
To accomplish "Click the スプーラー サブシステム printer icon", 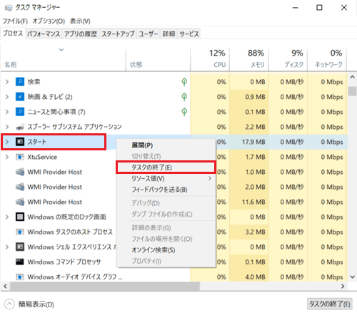I will 20,127.
